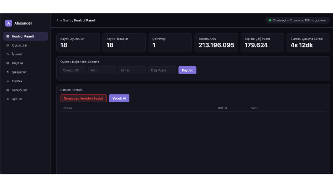Click the Kayıtlı Oyuncular stat card
The image size is (333, 187).
pyautogui.click(x=78, y=43)
